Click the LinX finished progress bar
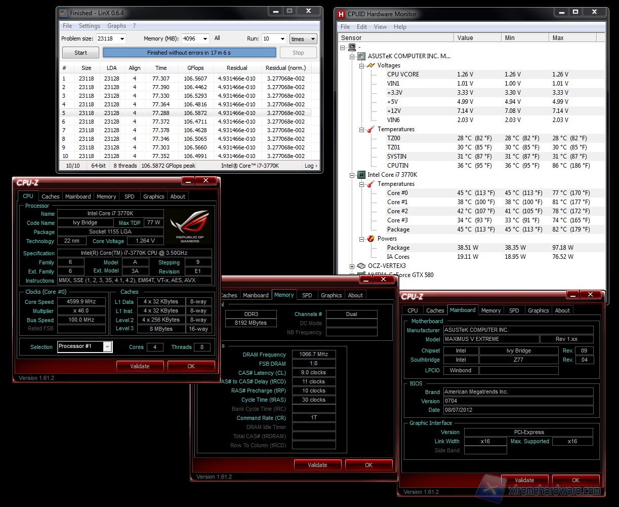Viewport: 619px width, 507px height. (x=189, y=53)
